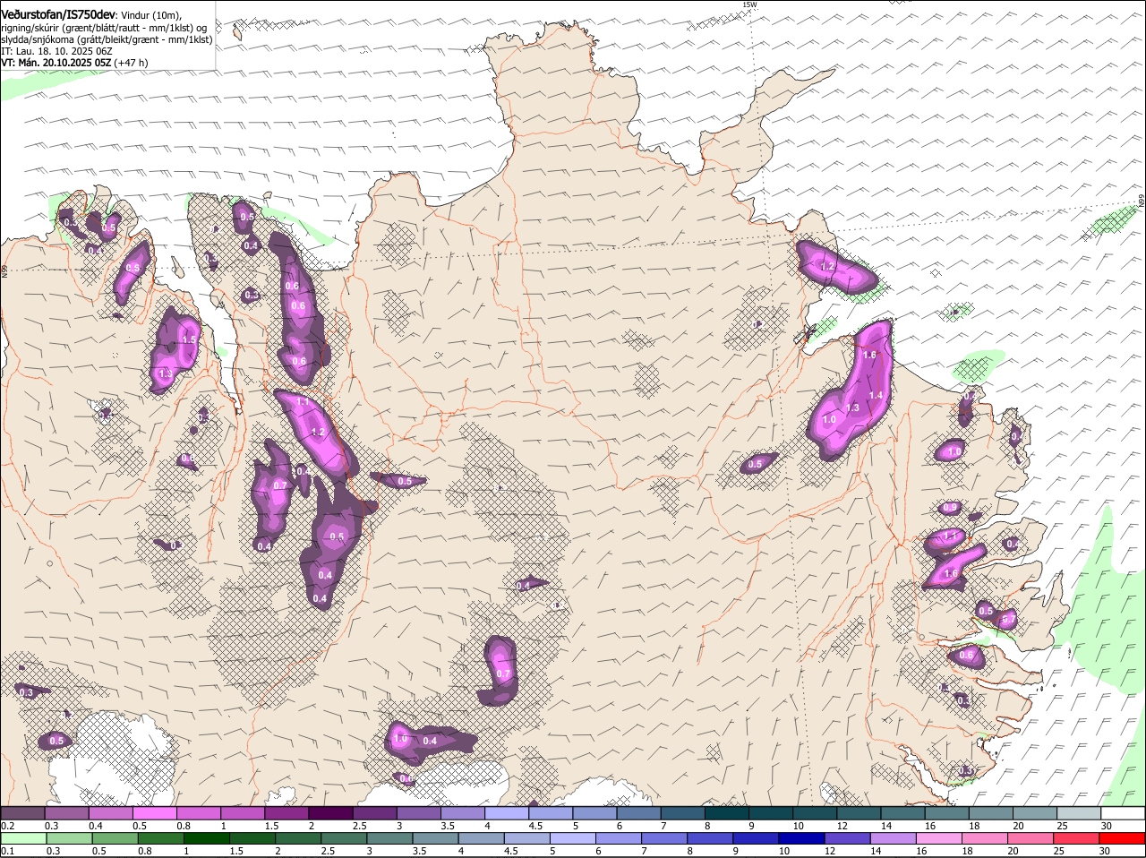
Task: Select the 8–9 dark teal swatch, upper scale
Action: (727, 813)
